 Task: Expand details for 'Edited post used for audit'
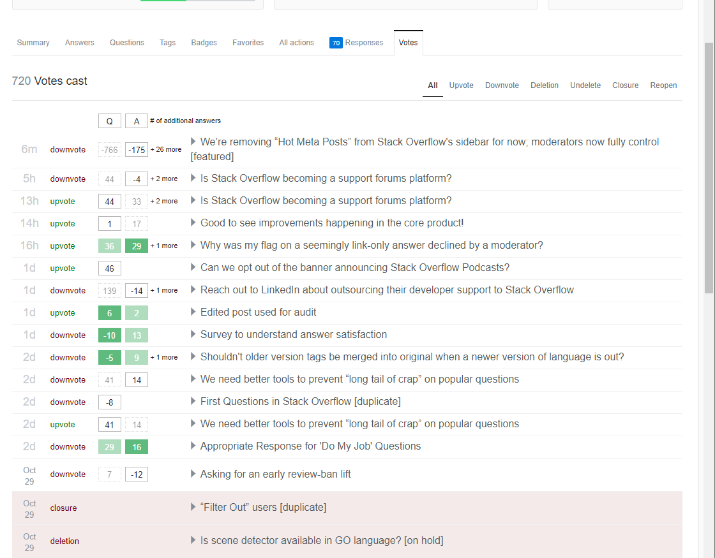(193, 312)
